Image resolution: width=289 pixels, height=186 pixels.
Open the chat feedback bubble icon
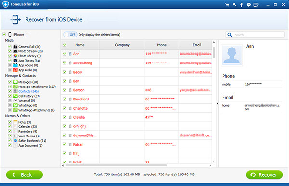[x=249, y=5]
